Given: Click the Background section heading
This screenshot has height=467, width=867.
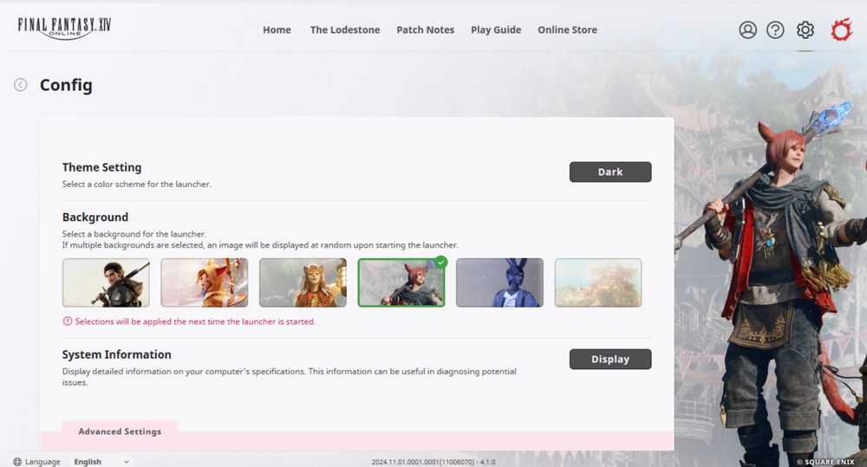Looking at the screenshot, I should [95, 217].
